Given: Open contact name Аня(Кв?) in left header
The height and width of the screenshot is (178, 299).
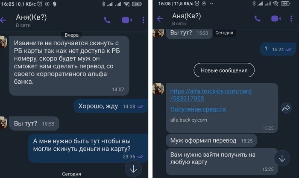Looking at the screenshot, I should click(31, 17).
